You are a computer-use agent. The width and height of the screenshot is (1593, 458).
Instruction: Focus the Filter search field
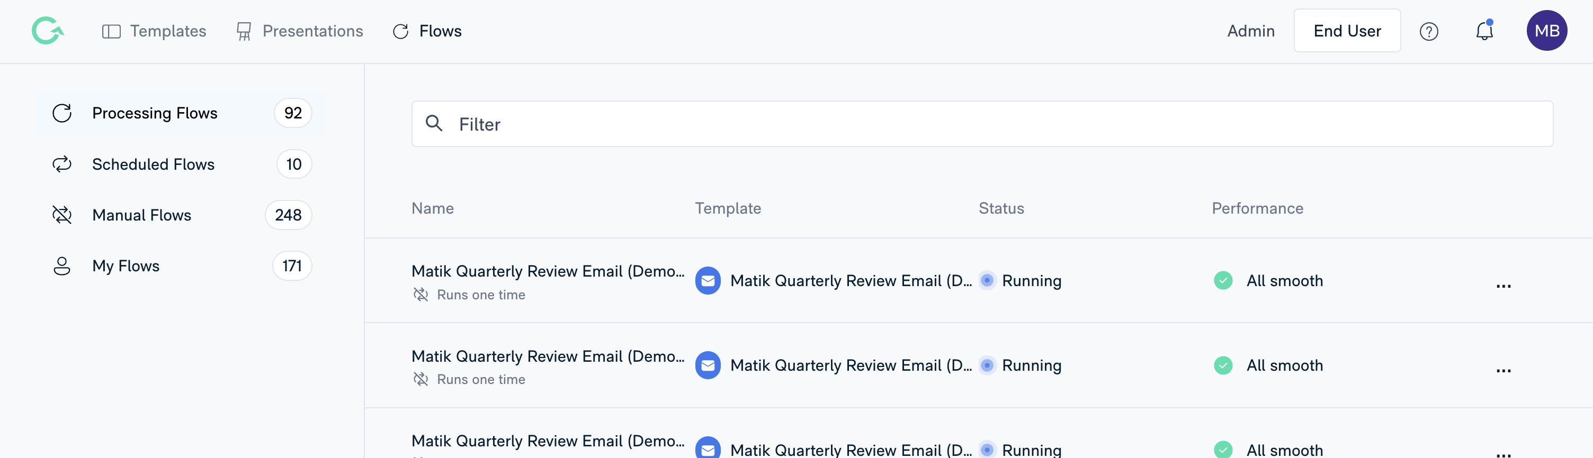(982, 124)
